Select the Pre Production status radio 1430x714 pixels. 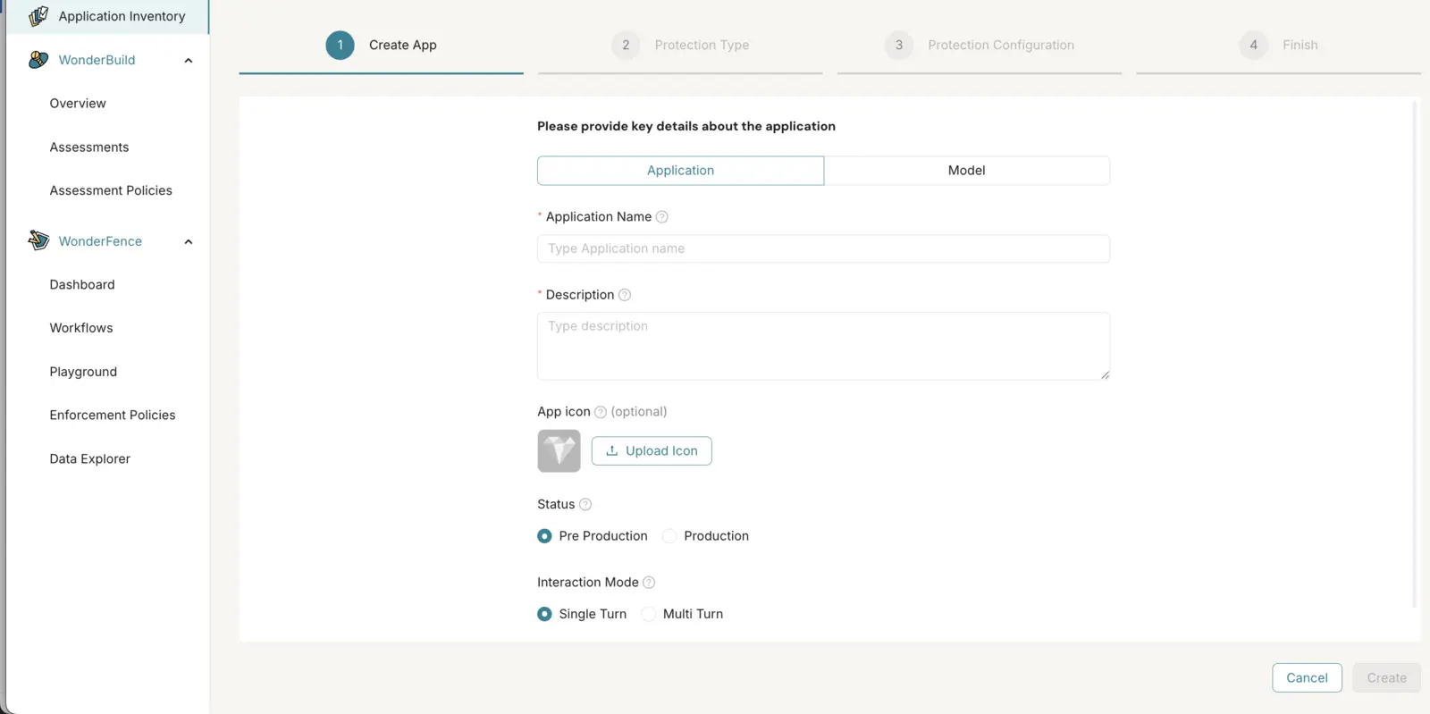(544, 536)
